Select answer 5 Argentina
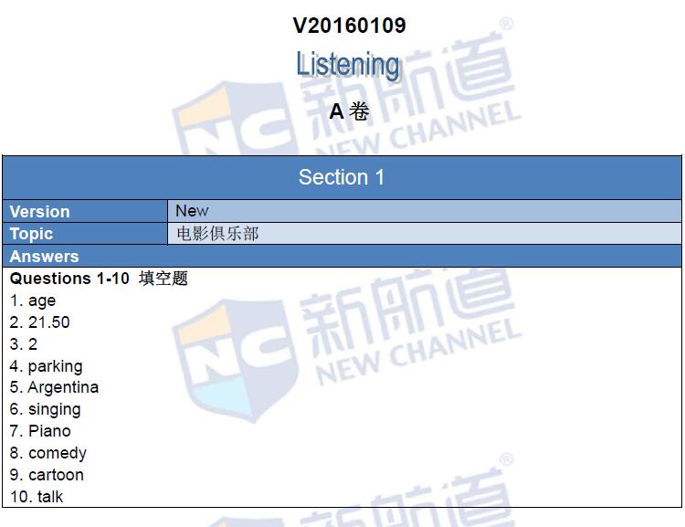 55,387
